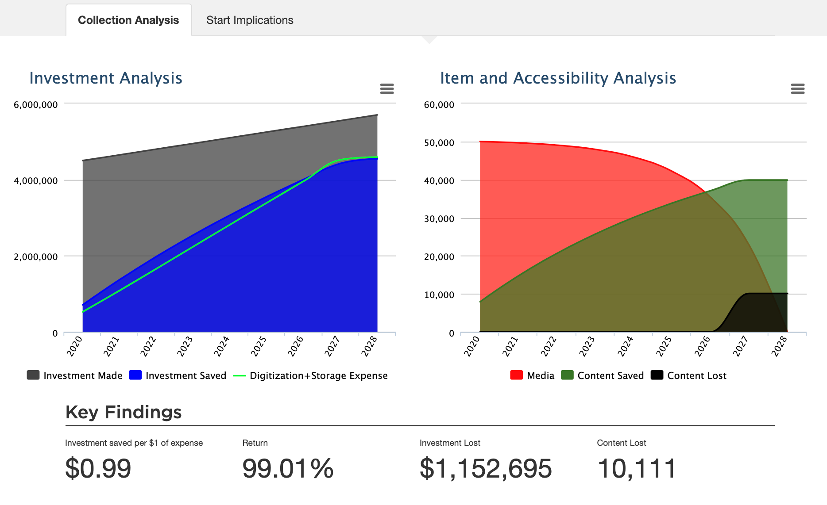Click the 2,000,000 axis label
Viewport: 827px width, 505px height.
tap(36, 257)
